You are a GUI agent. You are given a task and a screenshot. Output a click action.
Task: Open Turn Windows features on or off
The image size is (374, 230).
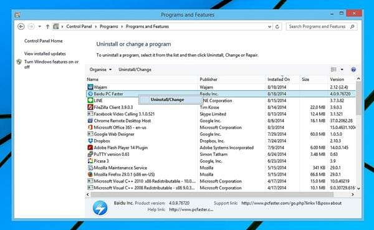coord(51,64)
